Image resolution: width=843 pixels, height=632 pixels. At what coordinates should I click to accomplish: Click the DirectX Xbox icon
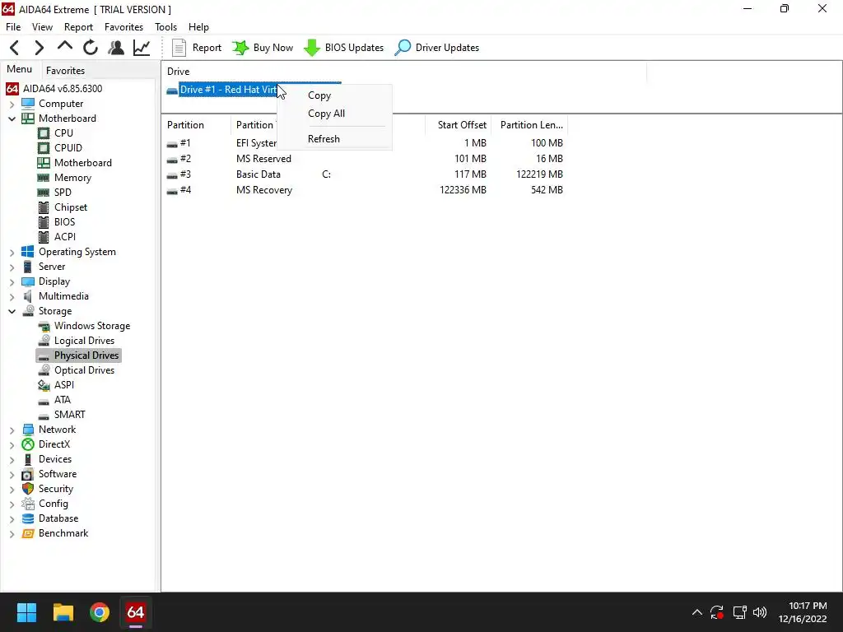click(27, 444)
